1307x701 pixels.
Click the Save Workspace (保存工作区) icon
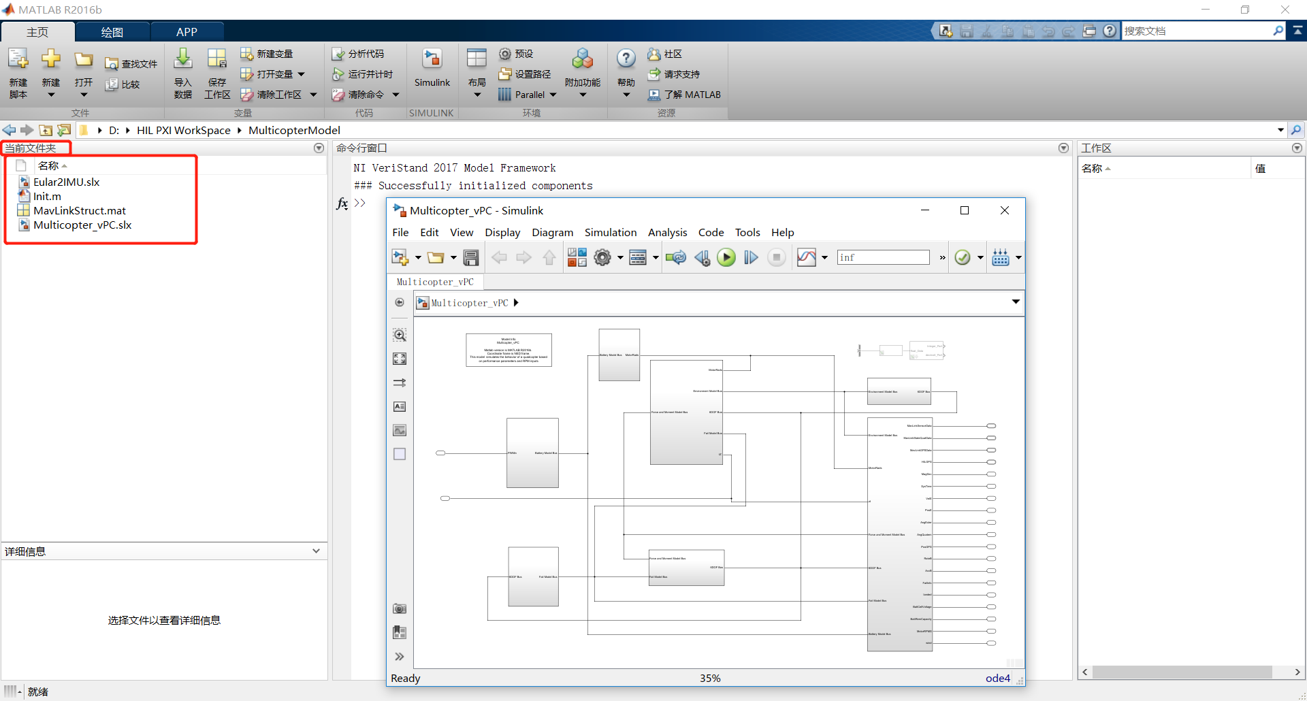click(x=217, y=59)
